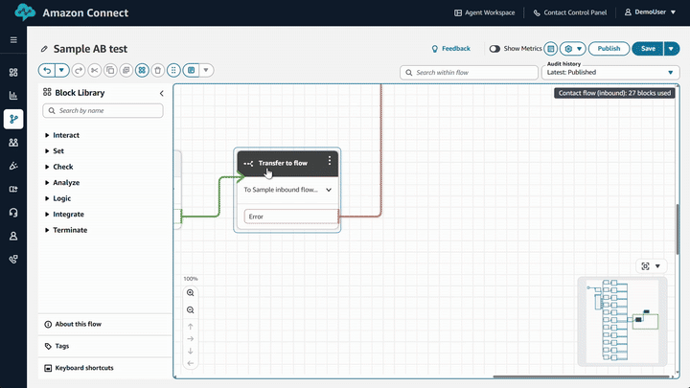Collapse the Block Library panel
The image size is (690, 388).
pos(161,93)
